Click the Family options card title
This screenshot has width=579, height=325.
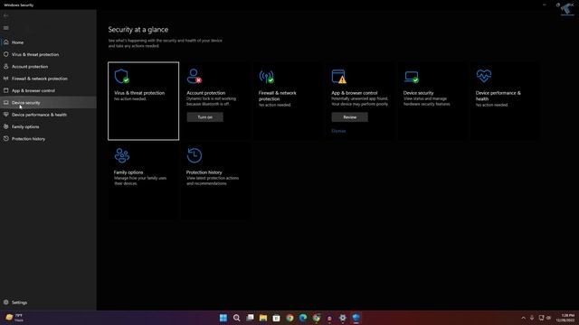pyautogui.click(x=128, y=172)
